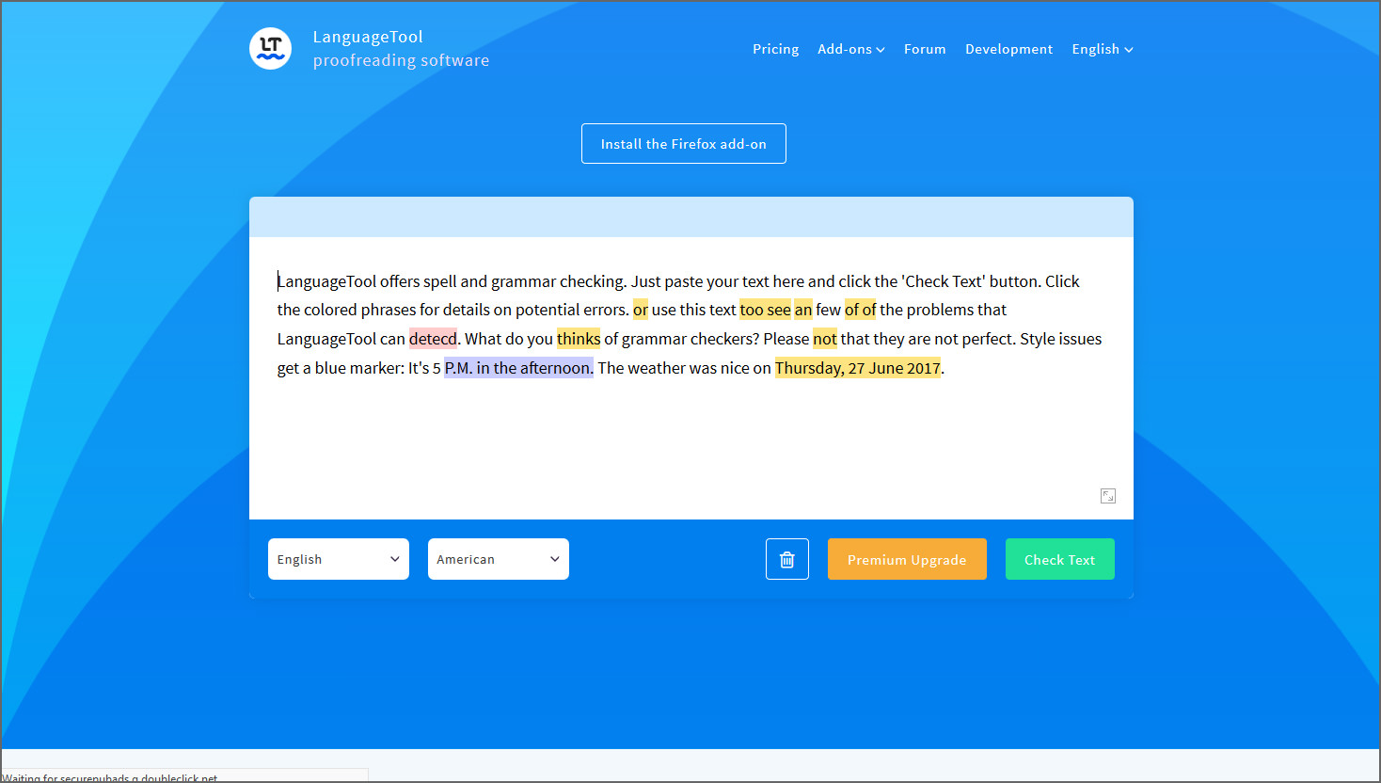
Task: Open the Pricing page
Action: click(775, 49)
